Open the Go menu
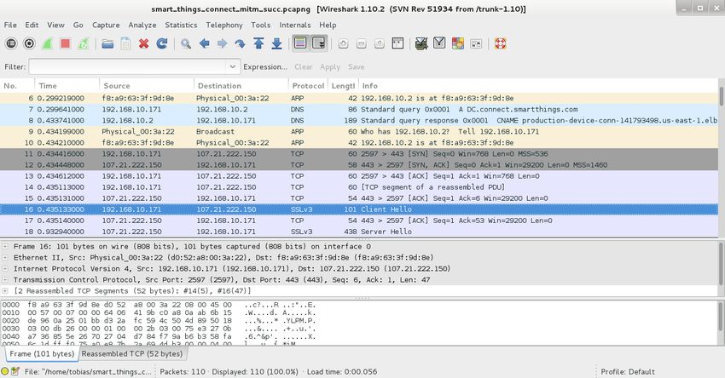This screenshot has height=378, width=725. 78,25
